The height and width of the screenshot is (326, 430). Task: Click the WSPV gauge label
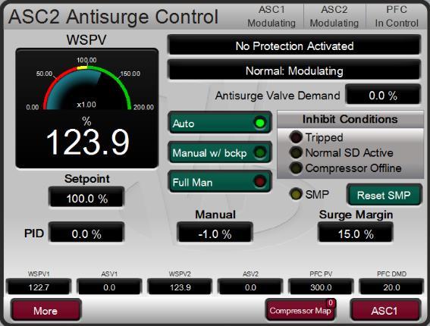pos(86,40)
